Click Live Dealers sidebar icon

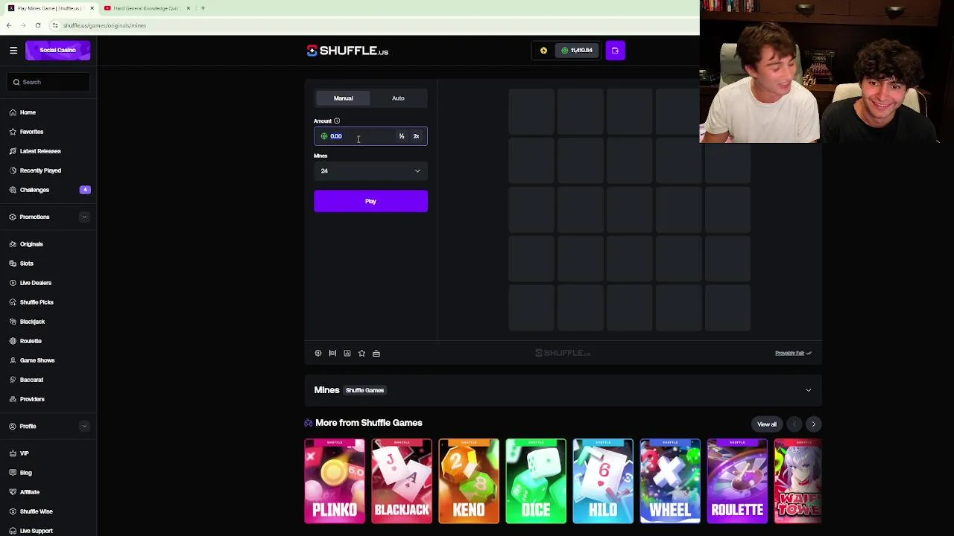(x=13, y=283)
